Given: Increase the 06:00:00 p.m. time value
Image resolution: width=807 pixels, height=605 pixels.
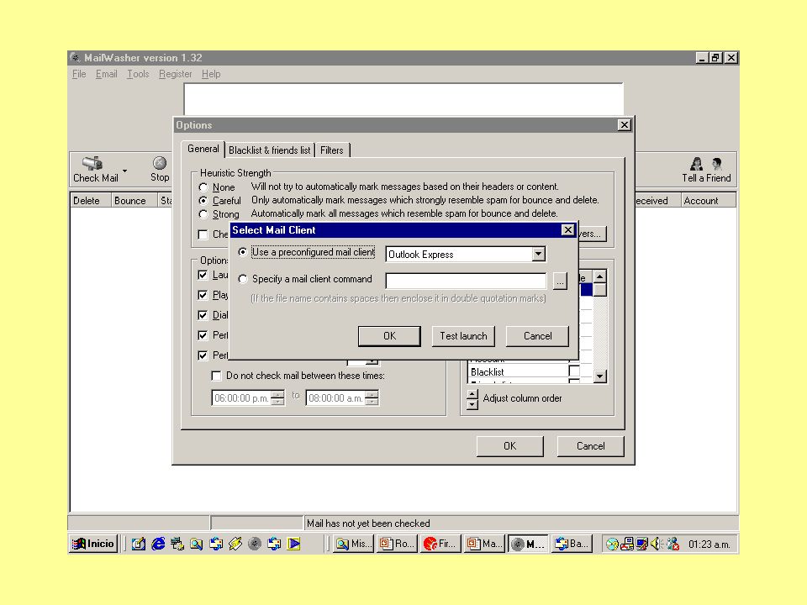Looking at the screenshot, I should click(278, 394).
